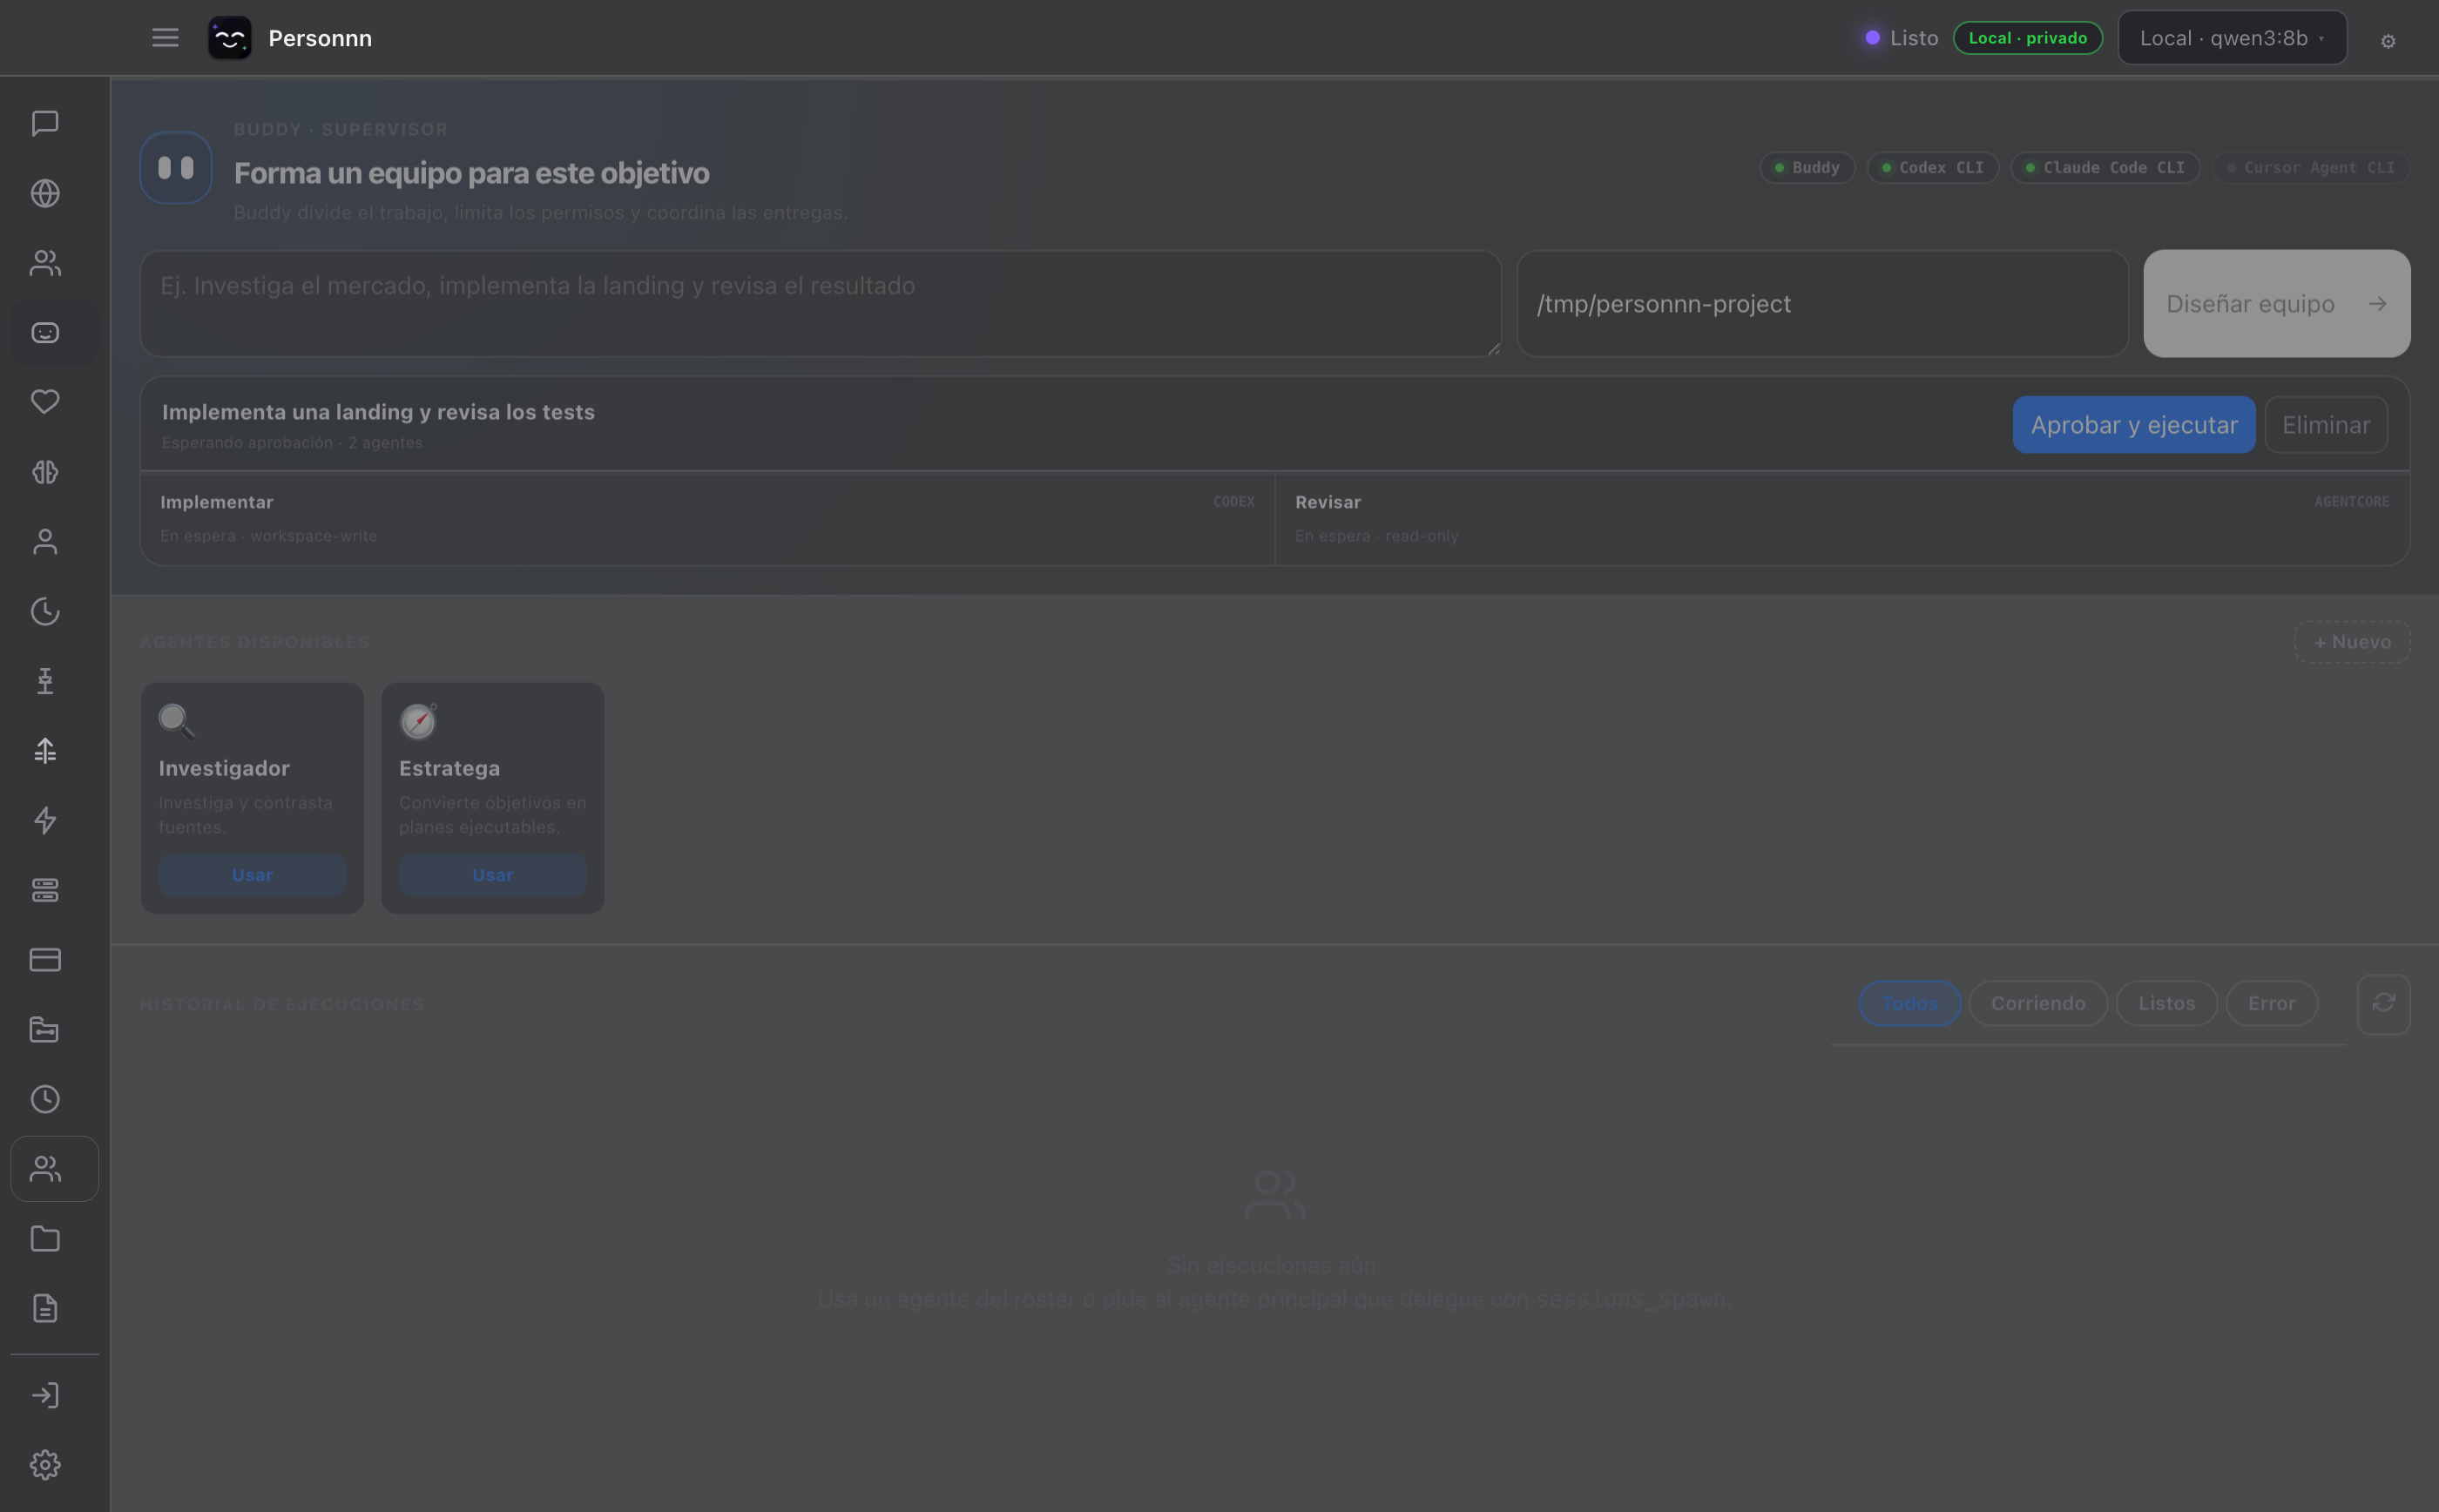Open the single person sidebar icon
The height and width of the screenshot is (1512, 2439).
pyautogui.click(x=45, y=542)
